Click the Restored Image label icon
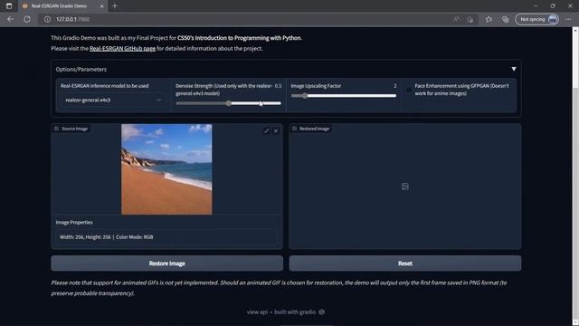Image resolution: width=579 pixels, height=326 pixels. (x=294, y=129)
